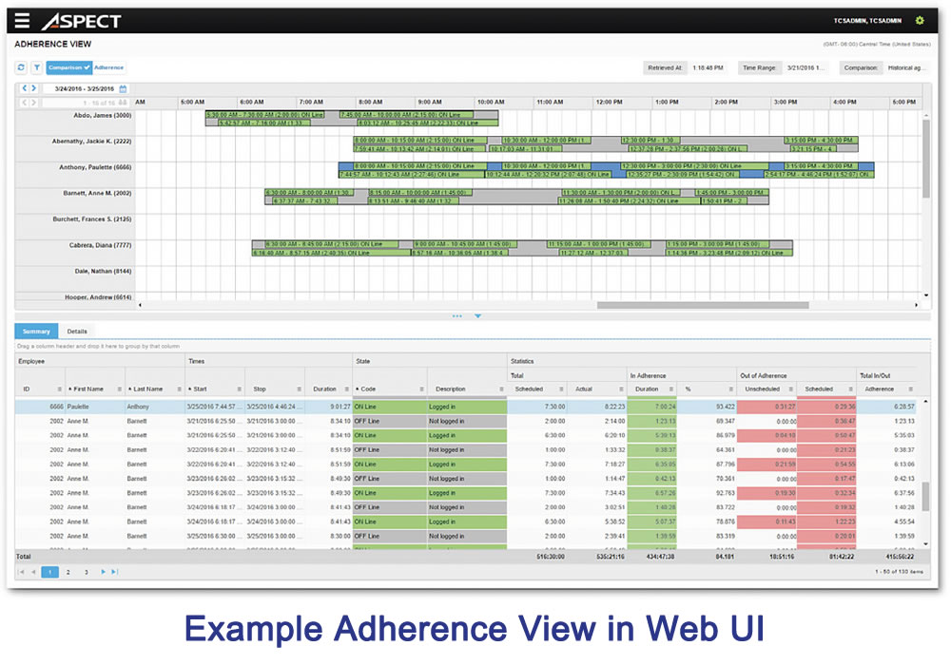The height and width of the screenshot is (665, 951).
Task: Click the Scheduled header under Out of Adherence
Action: 819,389
